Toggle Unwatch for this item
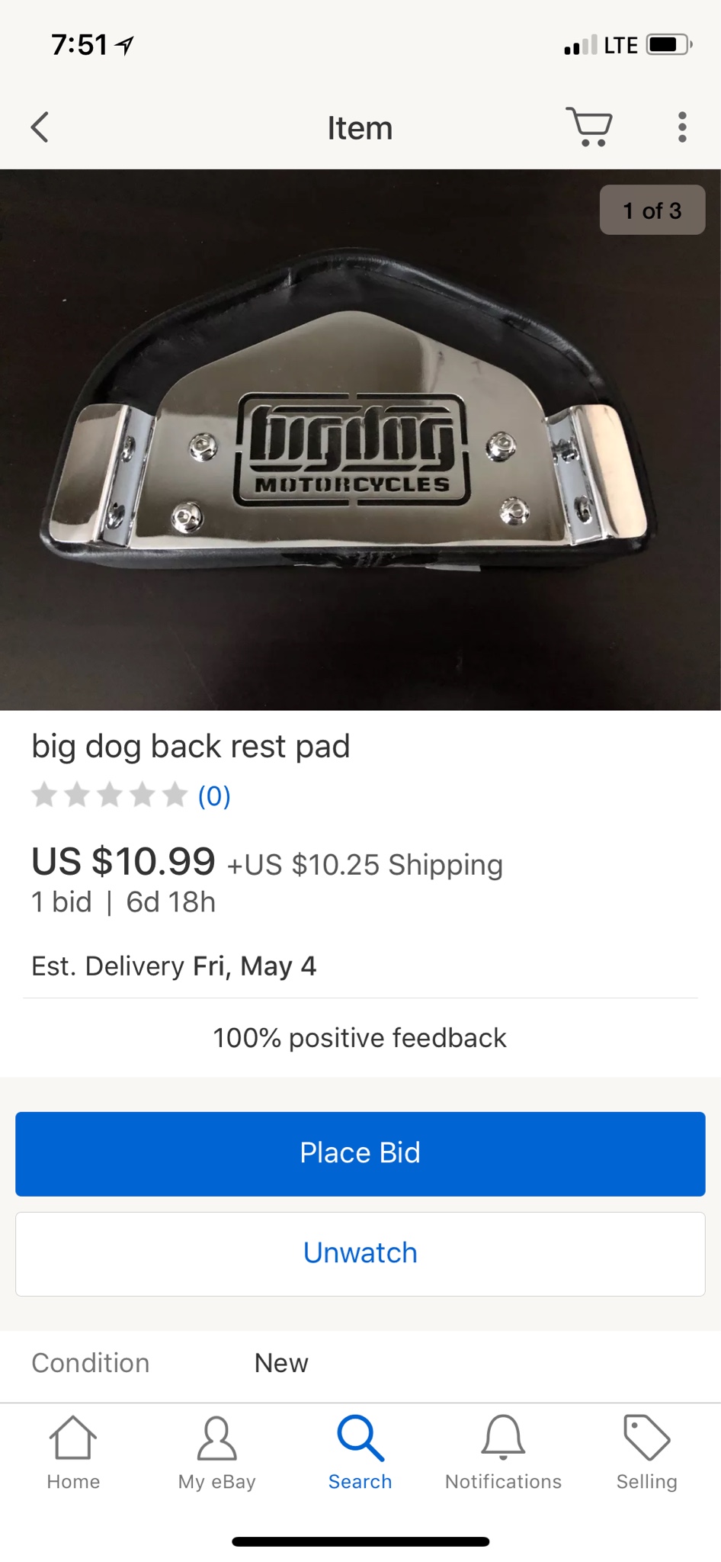This screenshot has height=1562, width=721. 360,1253
